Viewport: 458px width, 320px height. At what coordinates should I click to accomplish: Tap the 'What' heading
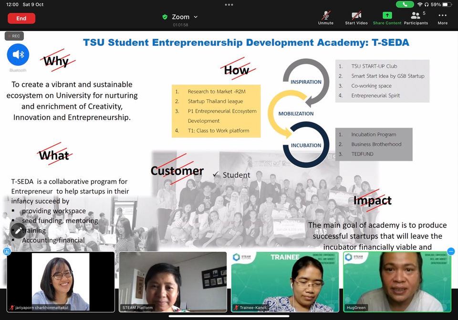(x=54, y=155)
